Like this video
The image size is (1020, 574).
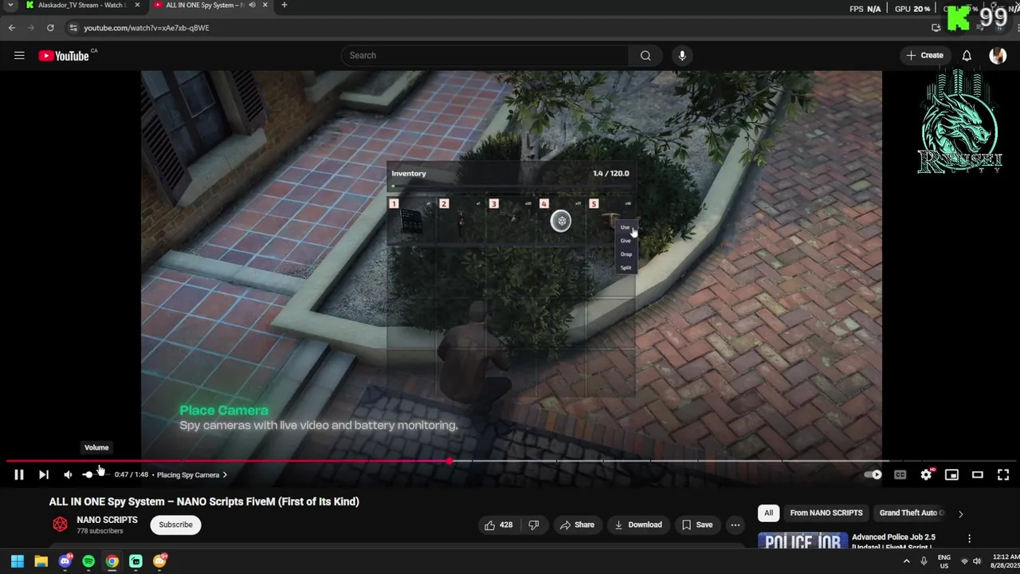[498, 525]
